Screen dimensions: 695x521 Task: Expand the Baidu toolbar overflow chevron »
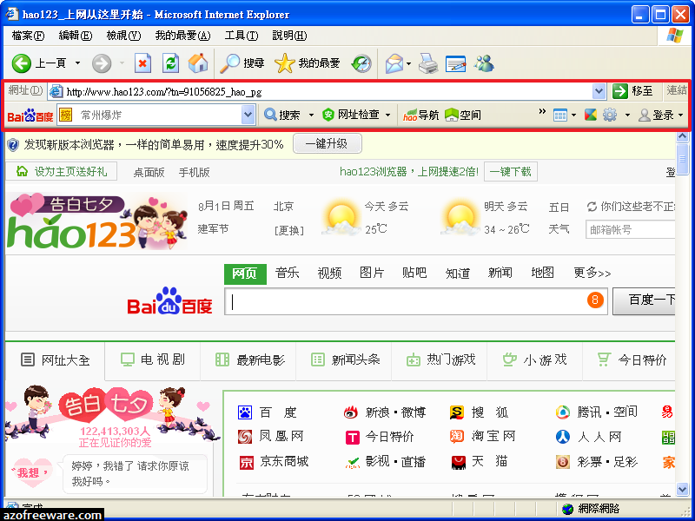pyautogui.click(x=542, y=111)
